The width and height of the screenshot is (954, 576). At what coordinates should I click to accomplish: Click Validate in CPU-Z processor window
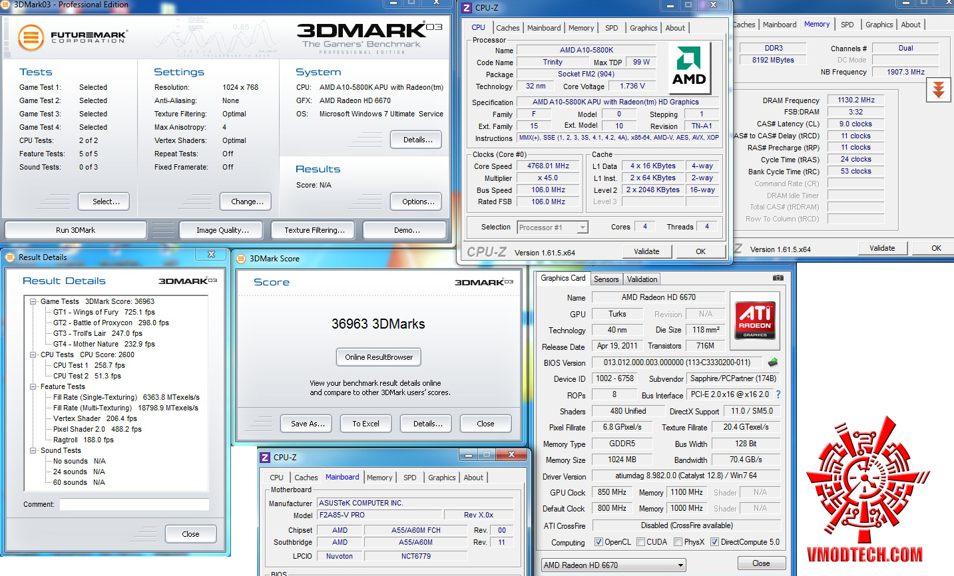point(646,251)
